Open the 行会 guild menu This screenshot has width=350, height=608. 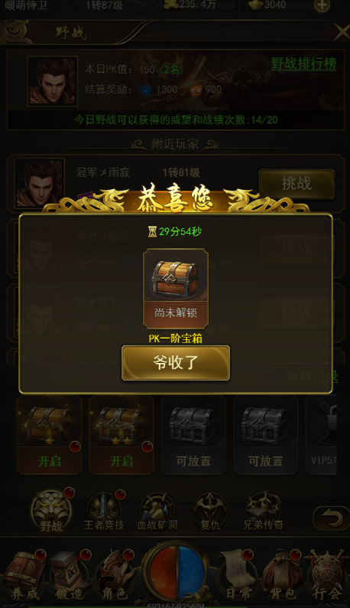[x=327, y=575]
